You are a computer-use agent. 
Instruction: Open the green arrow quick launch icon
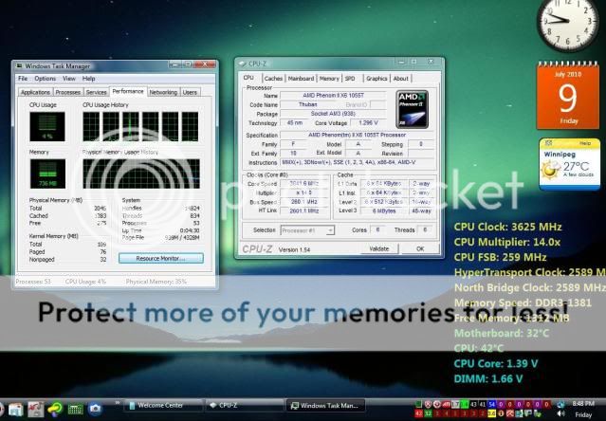point(56,409)
